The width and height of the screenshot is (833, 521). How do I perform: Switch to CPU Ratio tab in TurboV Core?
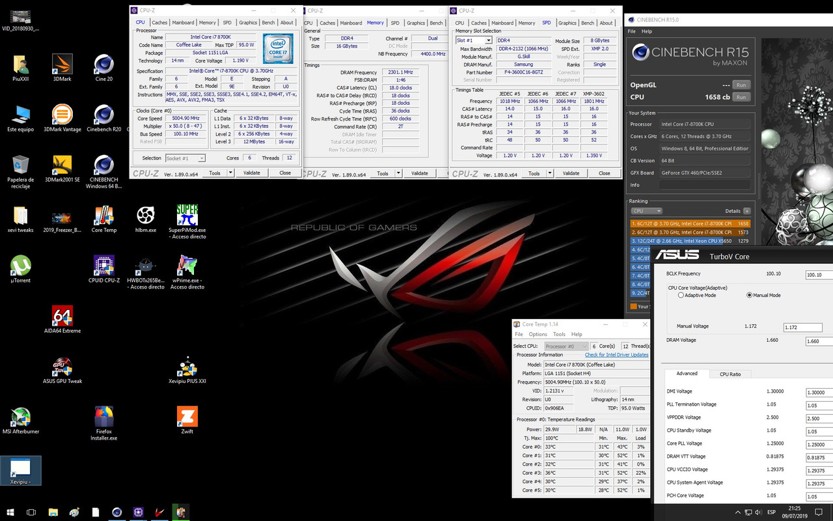tap(730, 374)
